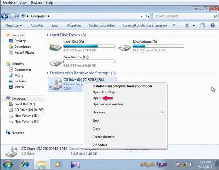Open Recent Places in Favorites
Image resolution: width=219 pixels, height=170 pixels.
coord(24,53)
